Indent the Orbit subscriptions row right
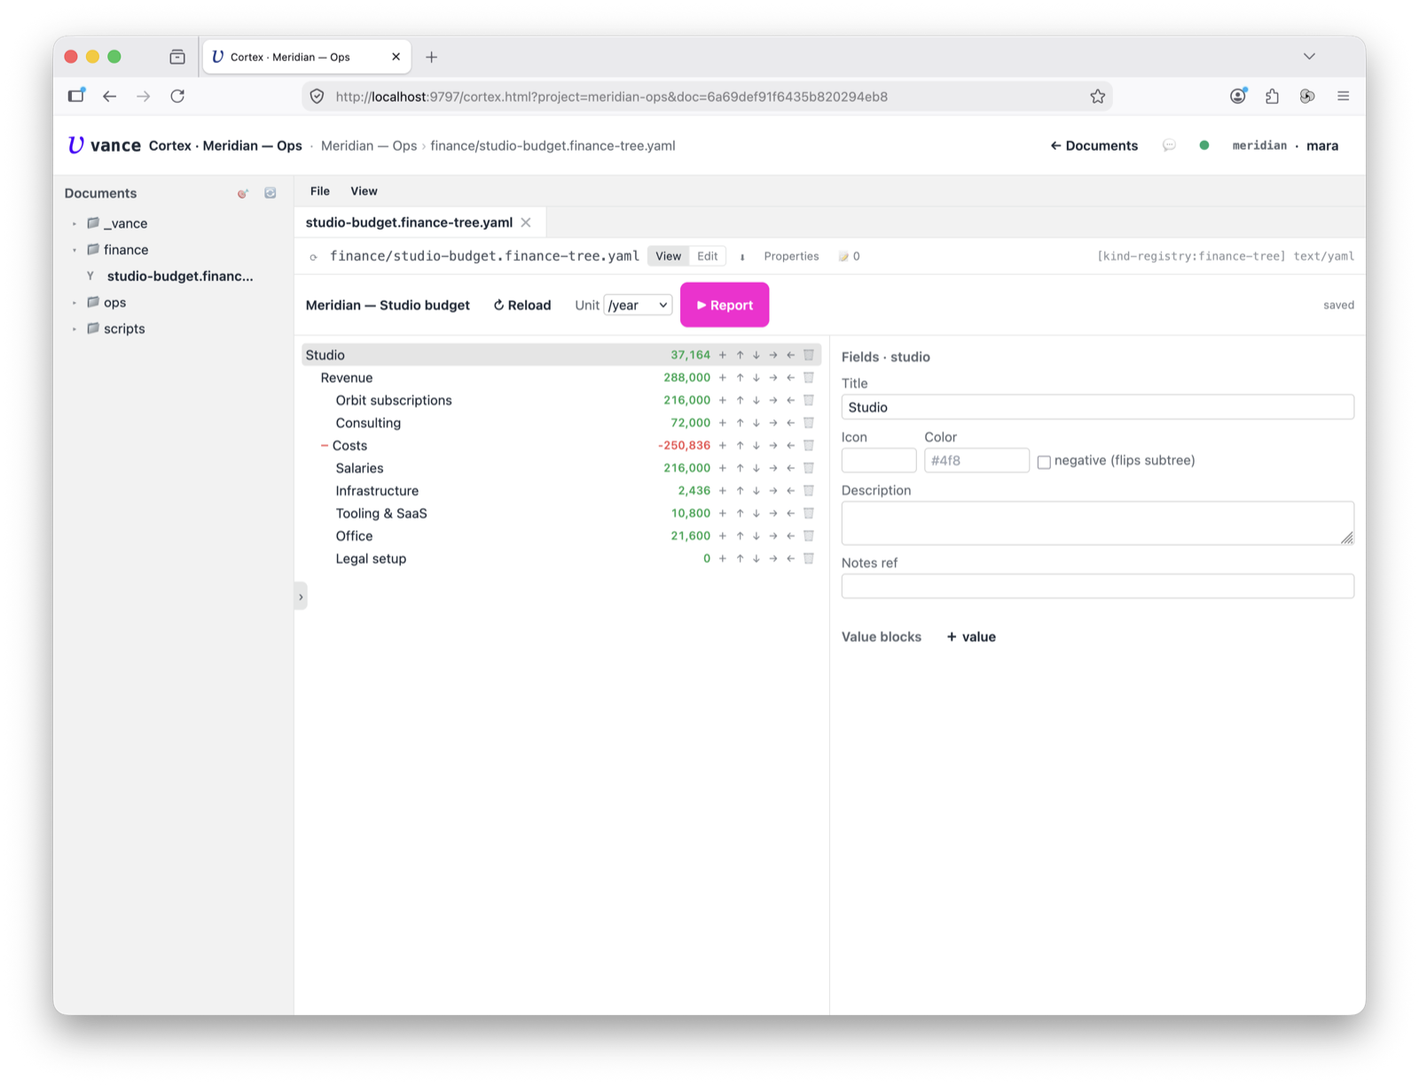Image resolution: width=1419 pixels, height=1085 pixels. pyautogui.click(x=773, y=400)
